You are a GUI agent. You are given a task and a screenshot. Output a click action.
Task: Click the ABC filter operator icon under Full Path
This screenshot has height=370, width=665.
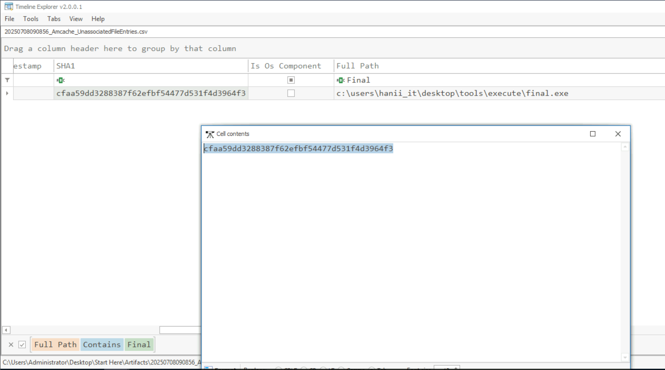coord(341,80)
